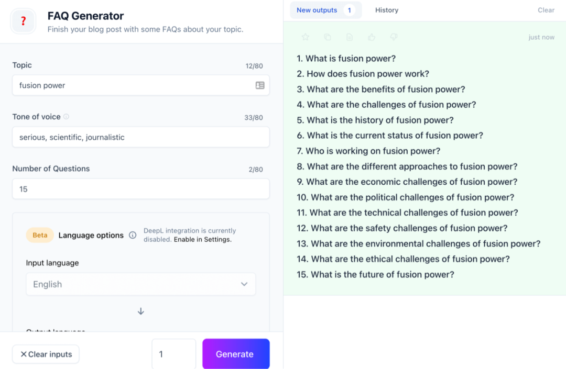Click the Language options info icon

(133, 235)
